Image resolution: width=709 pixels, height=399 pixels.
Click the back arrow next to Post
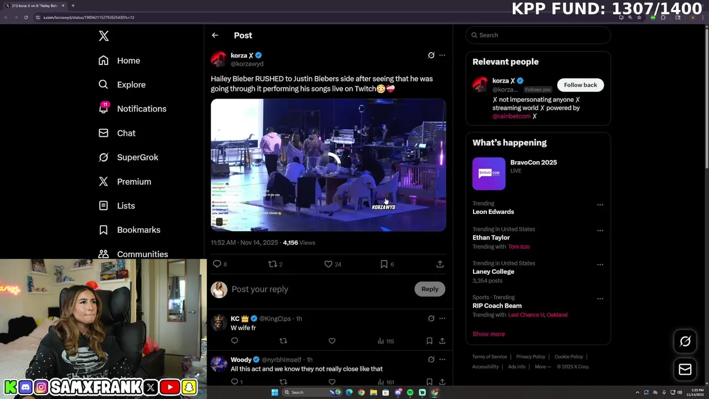pyautogui.click(x=215, y=35)
